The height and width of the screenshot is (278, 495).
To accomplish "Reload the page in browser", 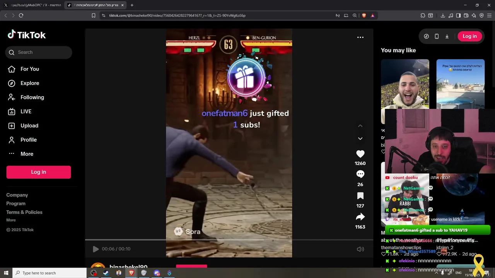I will click(x=21, y=15).
